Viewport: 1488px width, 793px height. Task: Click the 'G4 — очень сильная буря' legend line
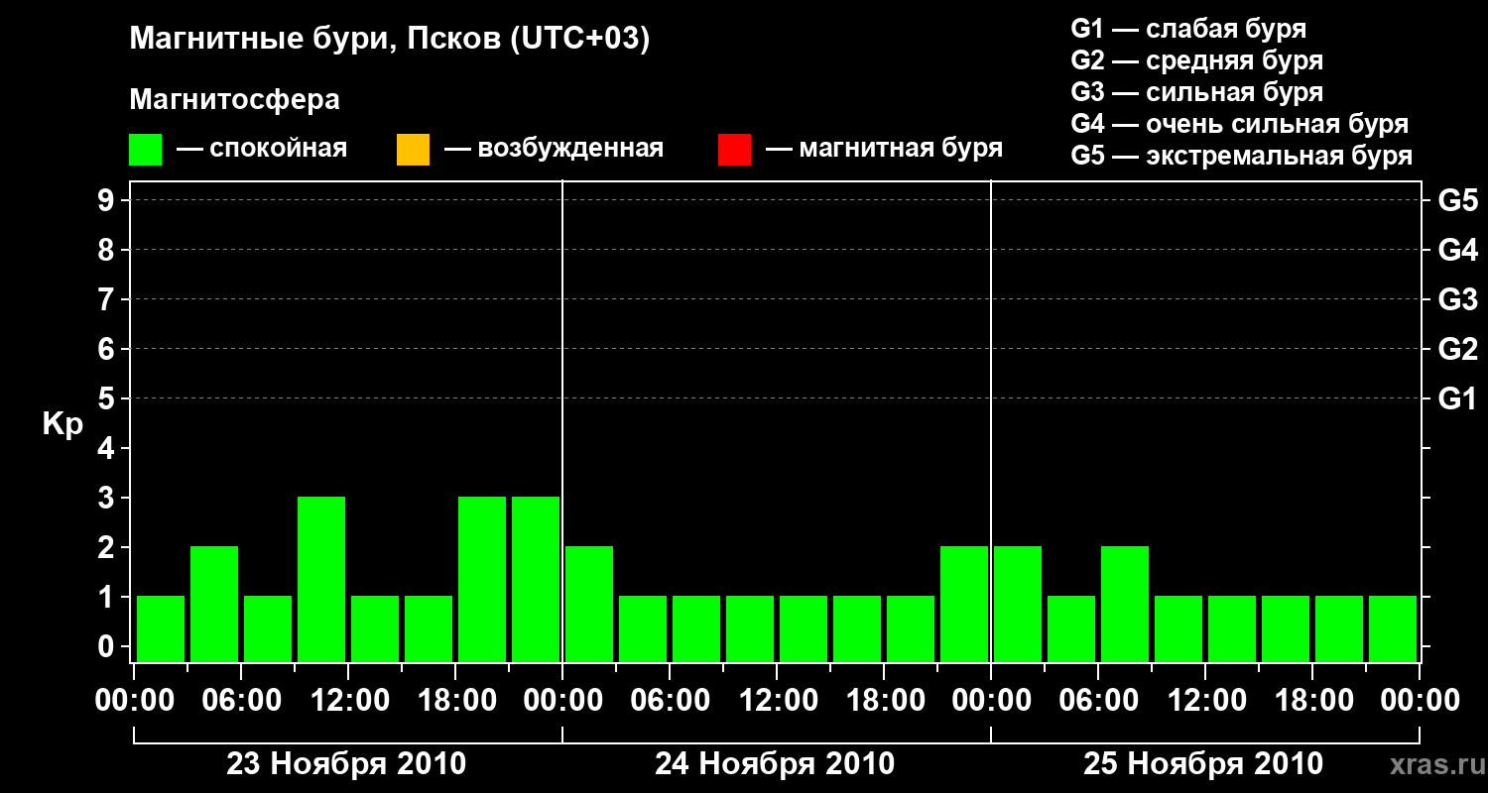point(1240,124)
